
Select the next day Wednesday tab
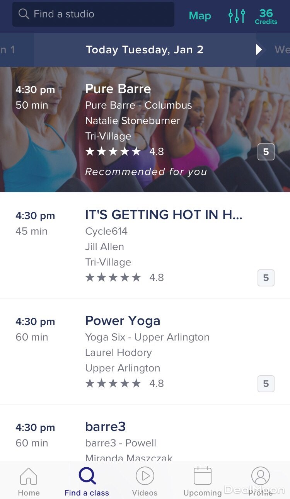click(281, 50)
